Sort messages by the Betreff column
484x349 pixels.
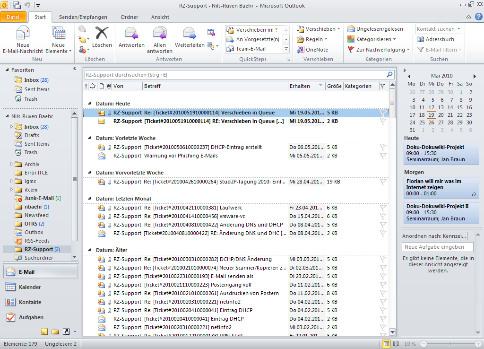(215, 86)
